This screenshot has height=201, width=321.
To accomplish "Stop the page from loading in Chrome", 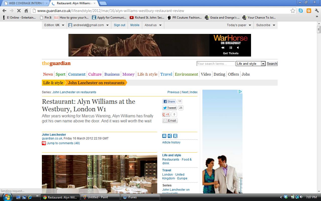I will (19, 11).
